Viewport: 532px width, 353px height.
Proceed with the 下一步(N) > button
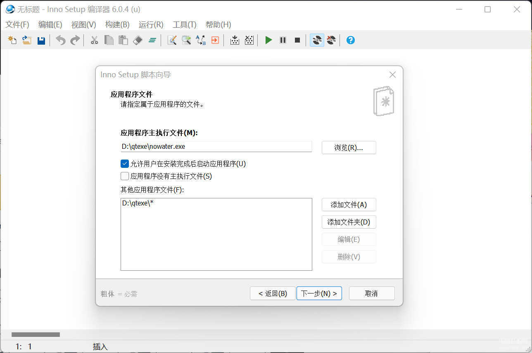tap(319, 293)
